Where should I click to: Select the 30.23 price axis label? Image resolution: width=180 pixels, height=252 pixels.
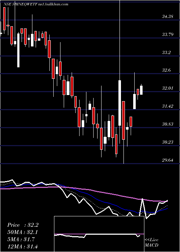coord(168,142)
